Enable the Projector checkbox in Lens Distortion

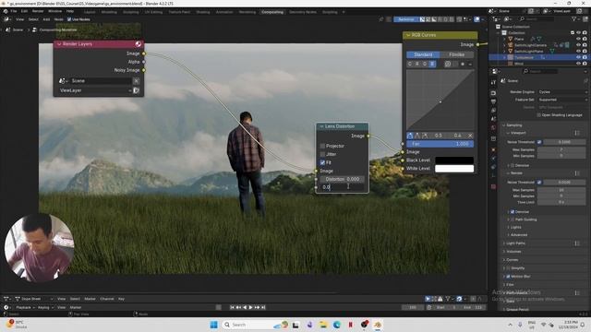point(322,146)
